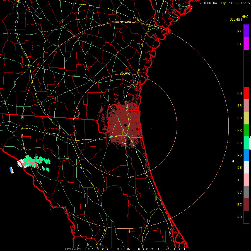
Task: Click the HR dark green legend swatch
Action: tap(246, 131)
